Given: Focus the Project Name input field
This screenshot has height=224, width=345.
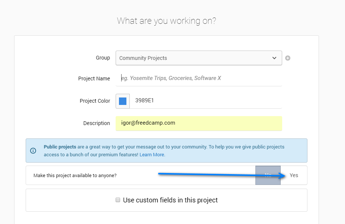Looking at the screenshot, I should (201, 78).
